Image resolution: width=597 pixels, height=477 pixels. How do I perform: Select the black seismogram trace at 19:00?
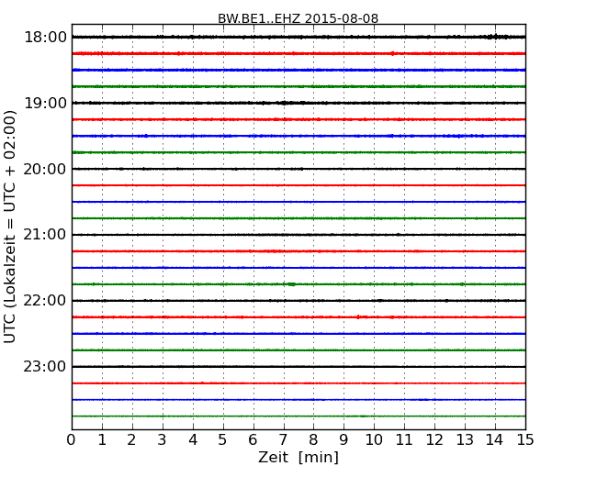pos(298,103)
